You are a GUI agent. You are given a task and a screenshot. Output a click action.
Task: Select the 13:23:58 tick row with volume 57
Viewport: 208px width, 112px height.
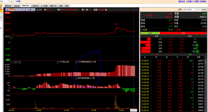click(x=172, y=85)
